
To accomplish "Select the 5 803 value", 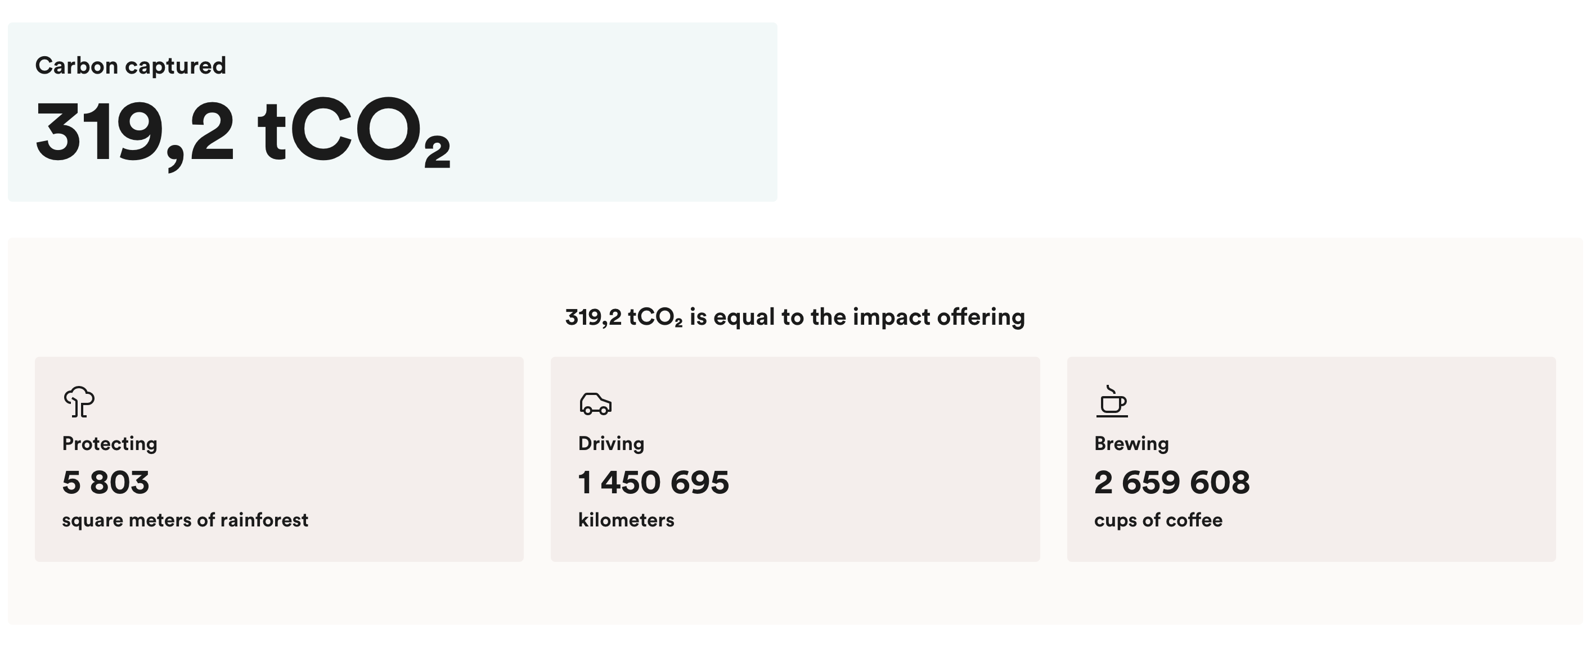I will click(106, 482).
